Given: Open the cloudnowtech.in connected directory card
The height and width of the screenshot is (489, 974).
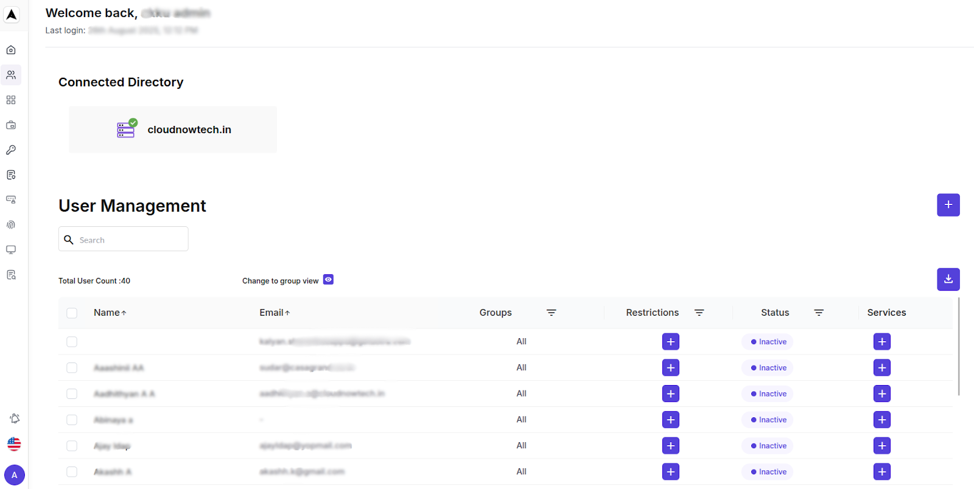Looking at the screenshot, I should [173, 130].
